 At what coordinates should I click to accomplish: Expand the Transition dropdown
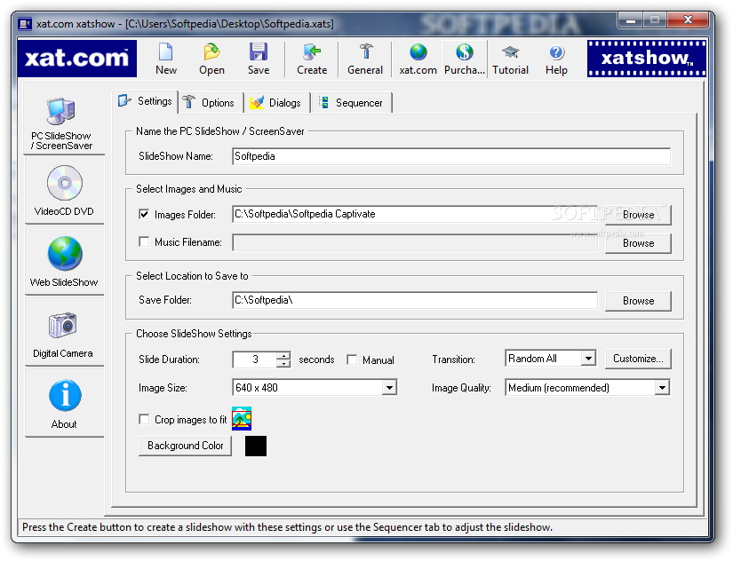click(588, 359)
